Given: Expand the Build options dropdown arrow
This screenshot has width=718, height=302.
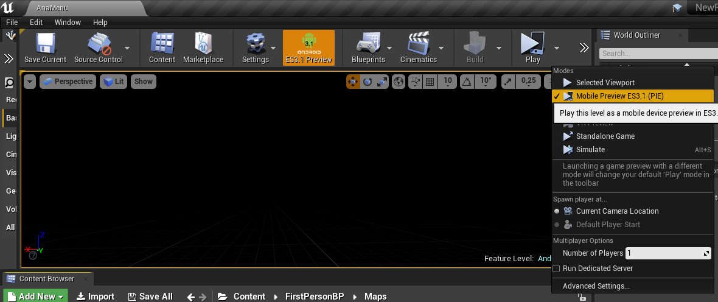Looking at the screenshot, I should 499,47.
